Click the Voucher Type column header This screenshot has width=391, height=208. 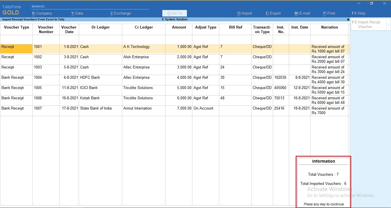pos(16,27)
